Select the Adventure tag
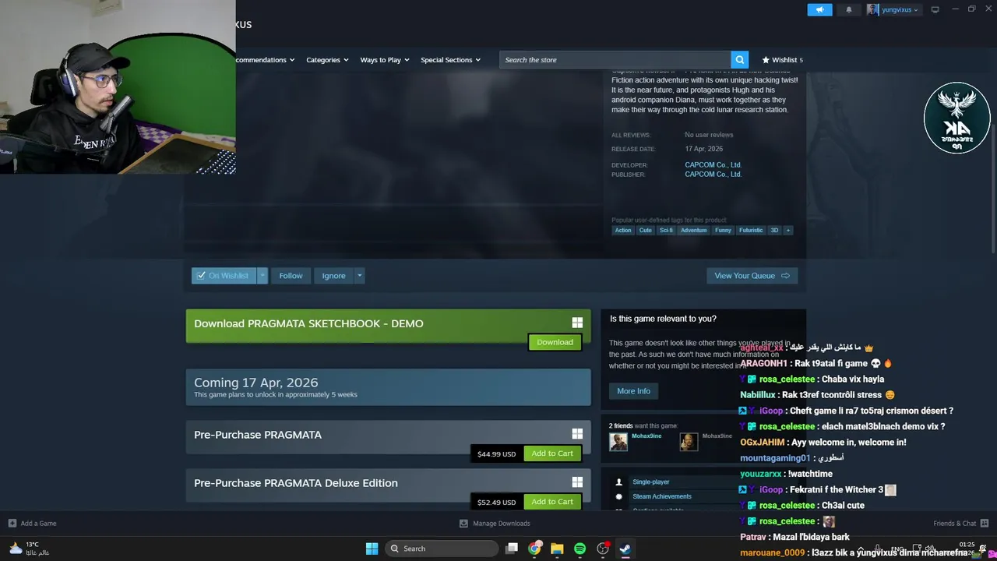The image size is (997, 561). 693,230
